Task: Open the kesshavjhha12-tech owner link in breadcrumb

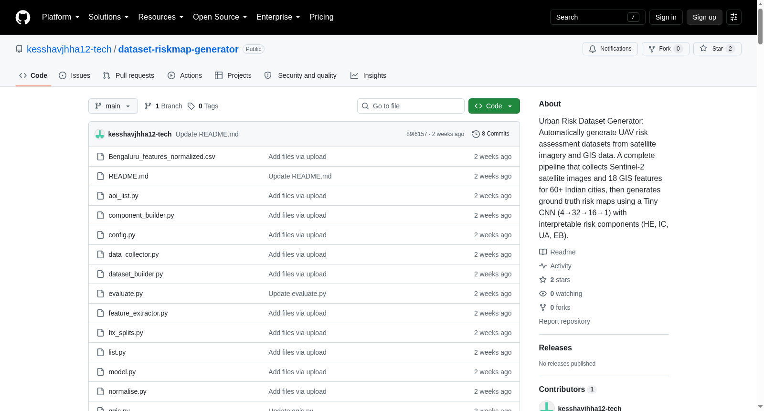Action: [x=69, y=49]
